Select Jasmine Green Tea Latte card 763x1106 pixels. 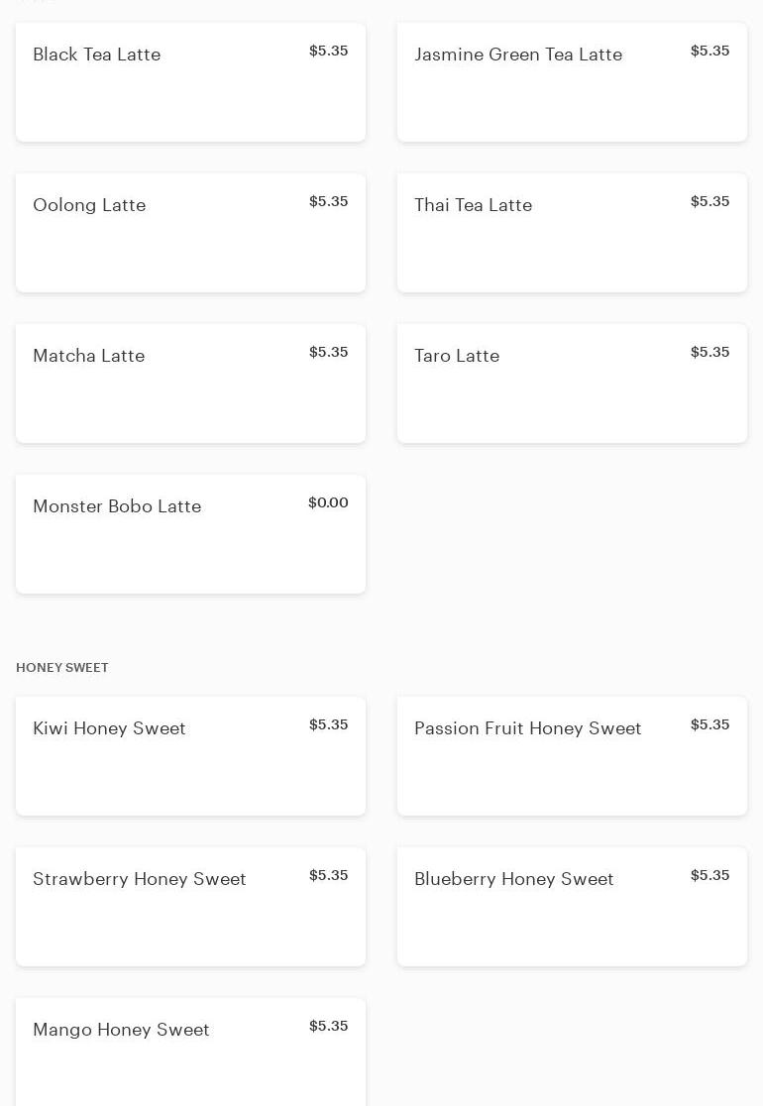point(572,82)
